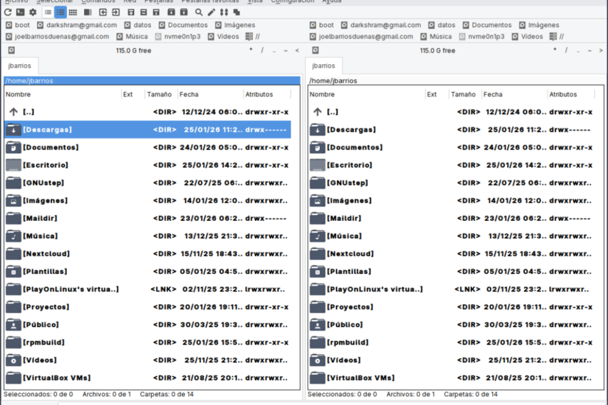Open the datos drive in left panel
Screen dimensions: 608x405
[138, 25]
